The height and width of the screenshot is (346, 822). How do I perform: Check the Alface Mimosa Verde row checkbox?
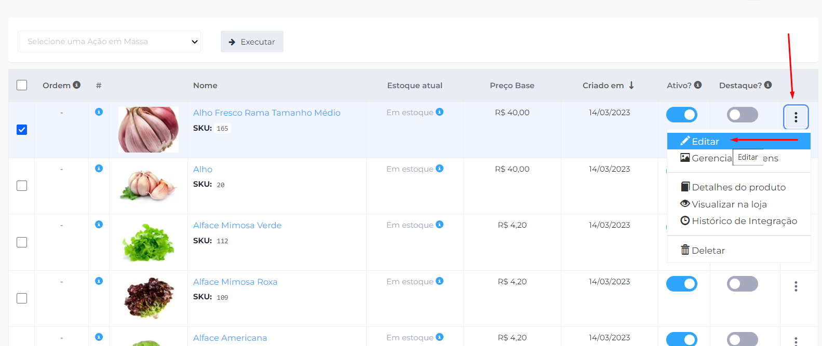(22, 242)
